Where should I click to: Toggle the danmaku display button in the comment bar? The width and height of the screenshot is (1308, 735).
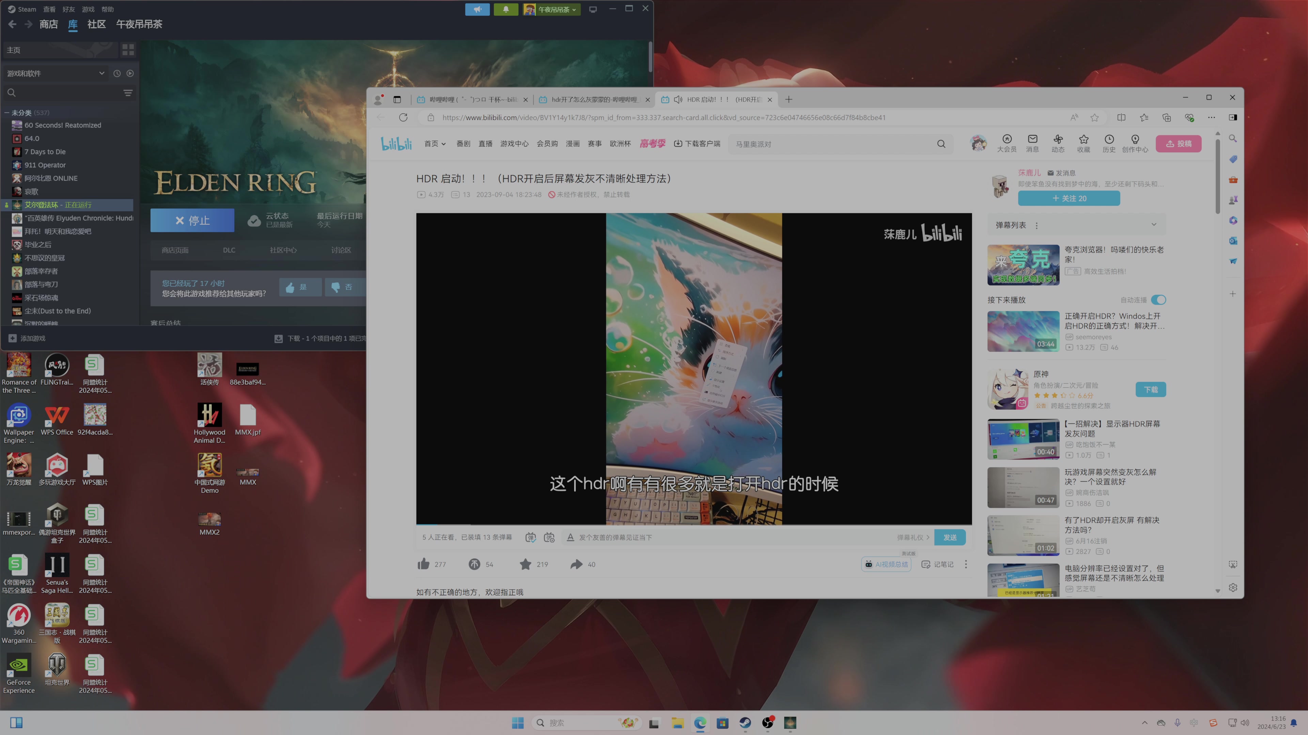pyautogui.click(x=531, y=537)
